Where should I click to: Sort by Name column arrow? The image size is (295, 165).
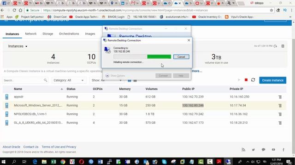[x=62, y=89]
